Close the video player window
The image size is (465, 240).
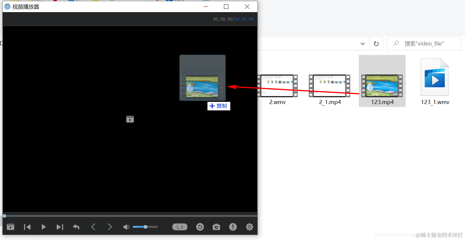pos(247,7)
